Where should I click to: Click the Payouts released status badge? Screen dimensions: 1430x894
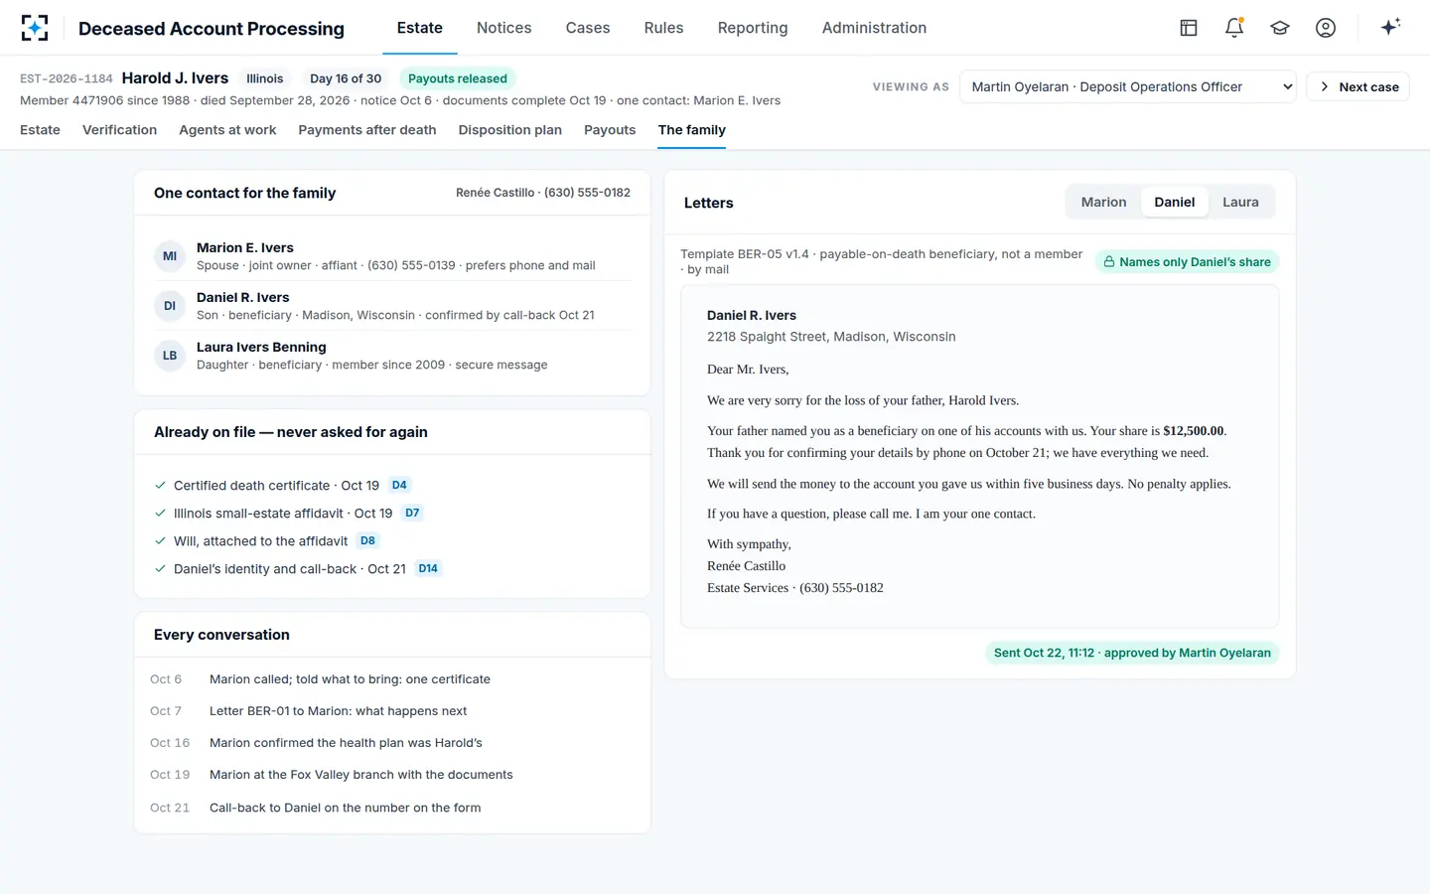tap(458, 78)
